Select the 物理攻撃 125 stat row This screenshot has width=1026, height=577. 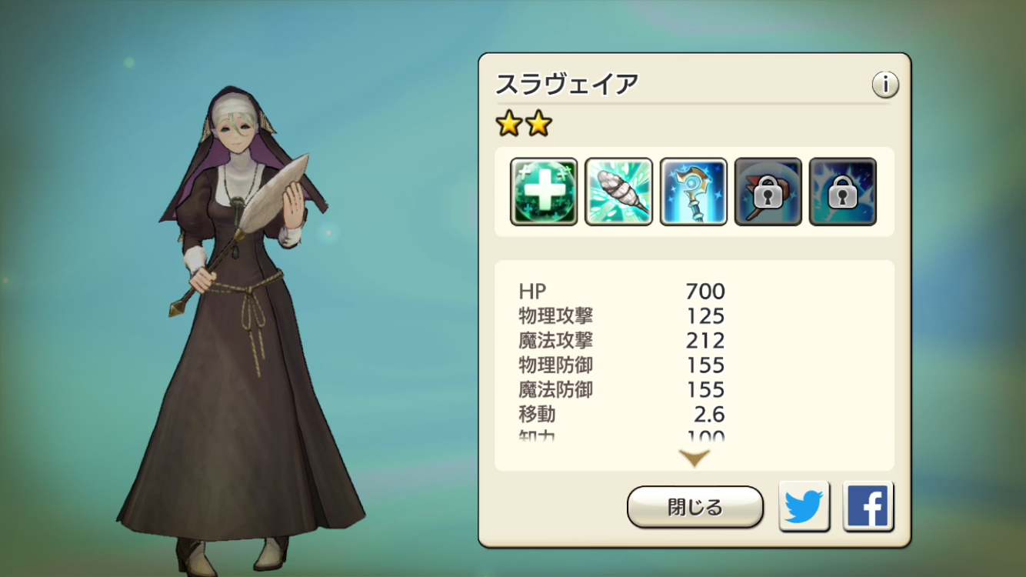coord(621,316)
